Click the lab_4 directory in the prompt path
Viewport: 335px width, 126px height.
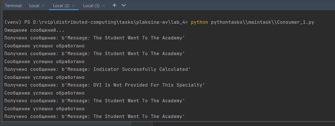179,22
